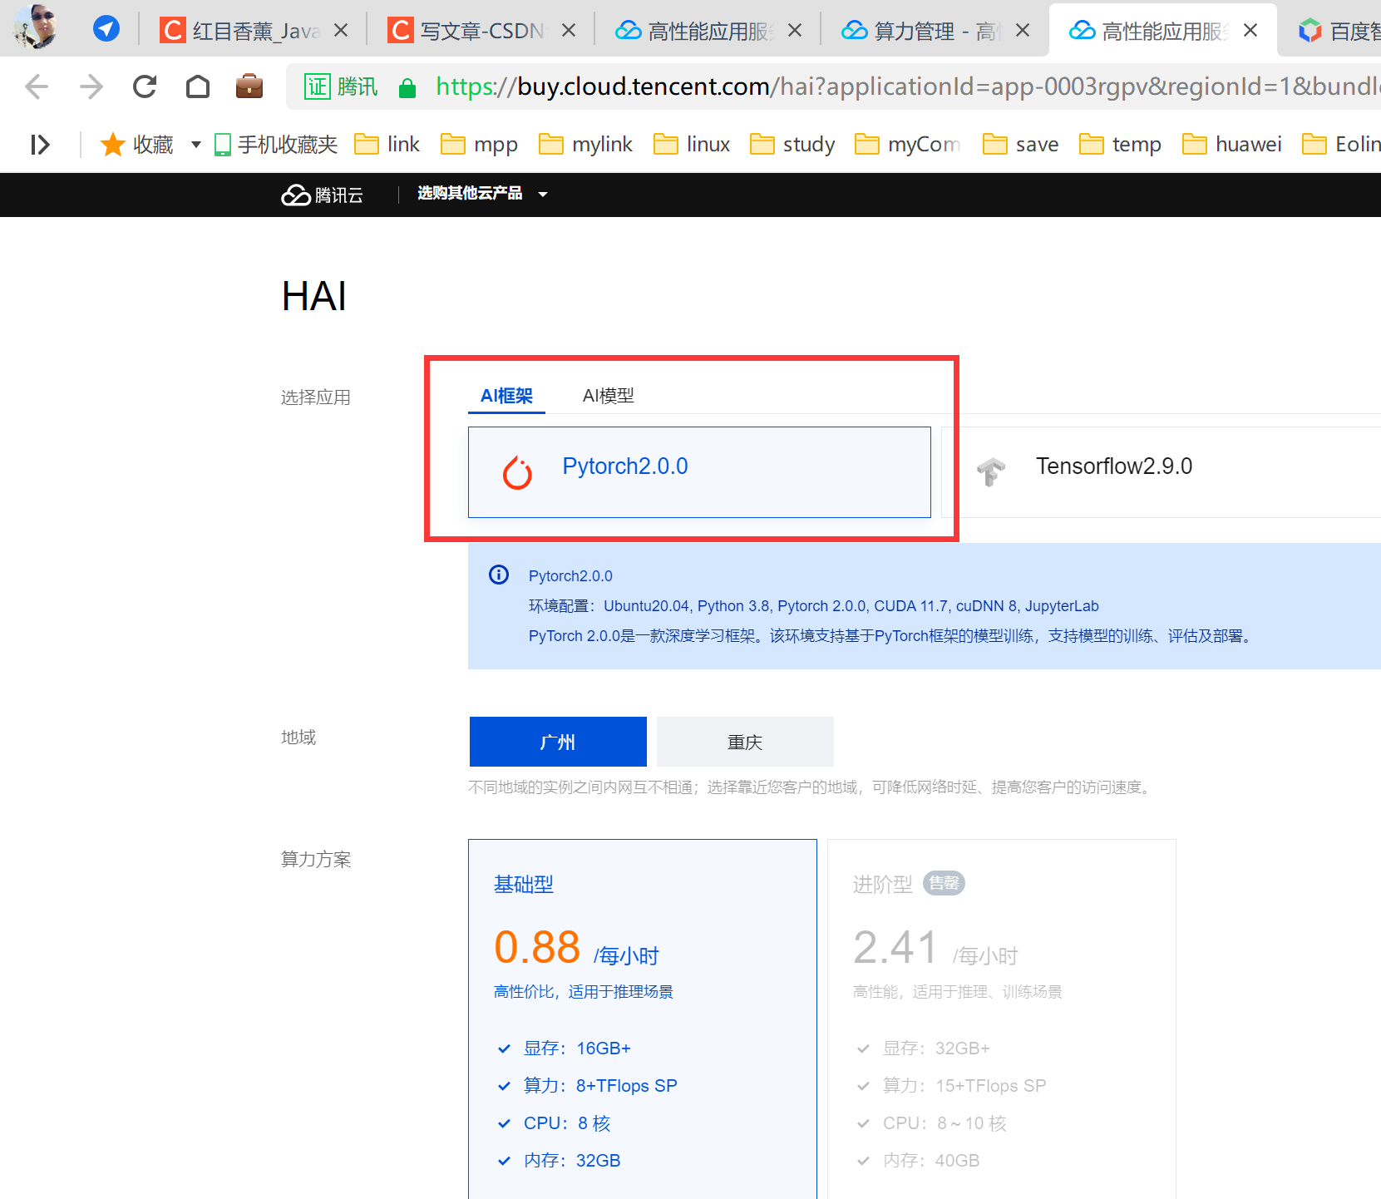1381x1199 pixels.
Task: Click the Tencent certificate badge
Action: [341, 86]
